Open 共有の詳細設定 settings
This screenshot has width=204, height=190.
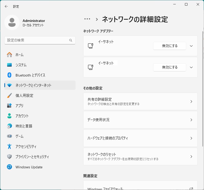(x=140, y=102)
